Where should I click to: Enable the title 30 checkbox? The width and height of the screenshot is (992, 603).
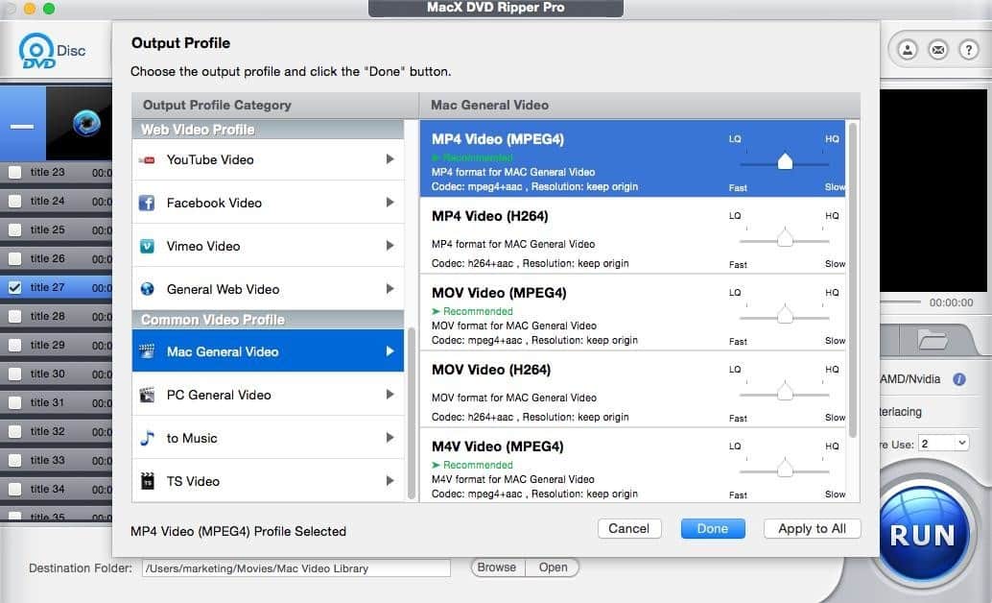[14, 374]
